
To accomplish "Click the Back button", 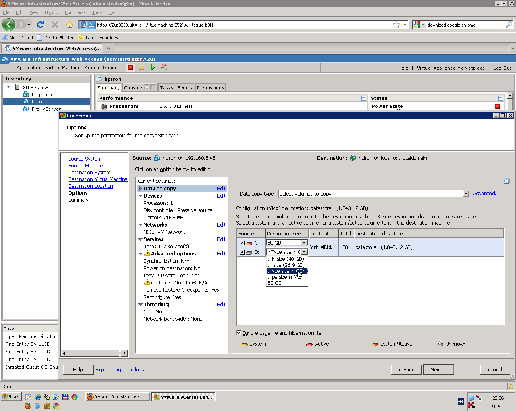I will click(x=406, y=369).
